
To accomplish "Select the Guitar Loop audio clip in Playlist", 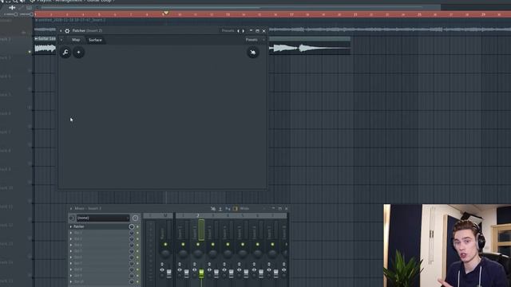I will click(45, 45).
